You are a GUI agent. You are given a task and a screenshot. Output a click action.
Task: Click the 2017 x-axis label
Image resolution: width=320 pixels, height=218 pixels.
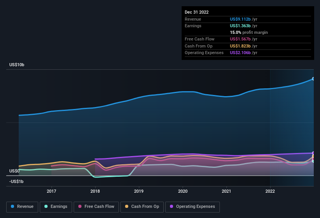point(51,191)
